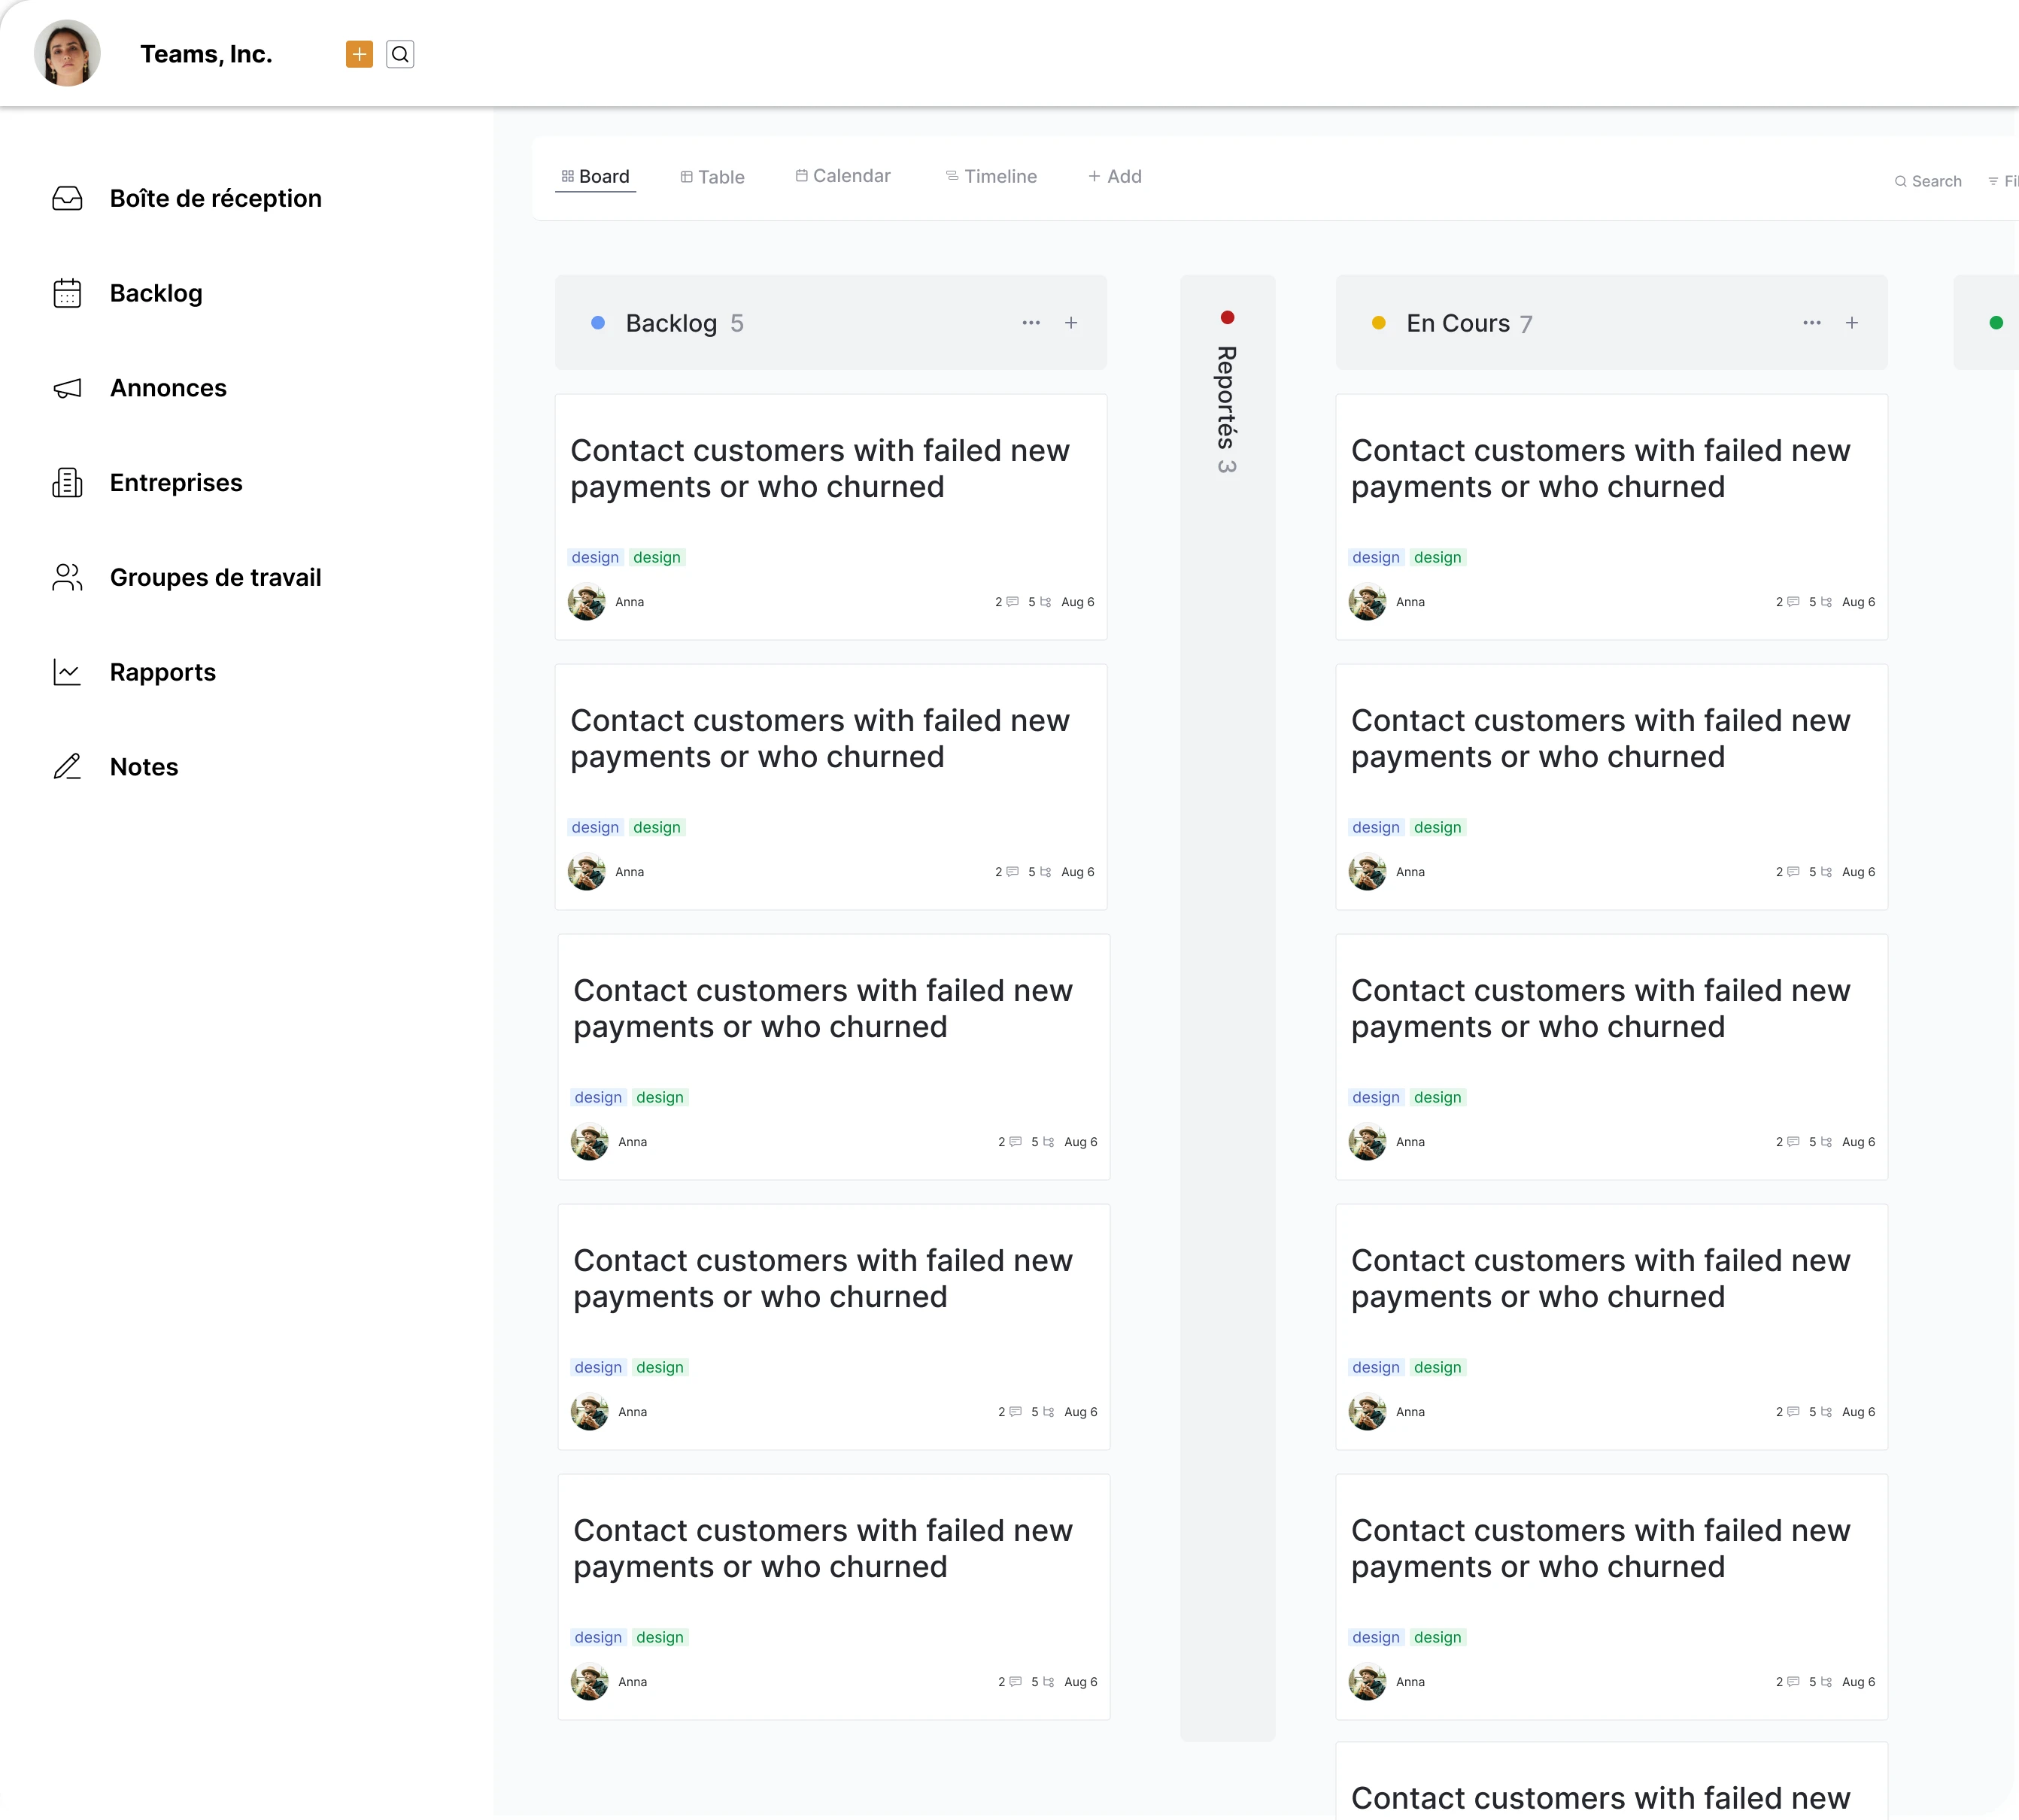Open search icon next to Teams, Inc.
The height and width of the screenshot is (1820, 2019).
click(x=400, y=54)
